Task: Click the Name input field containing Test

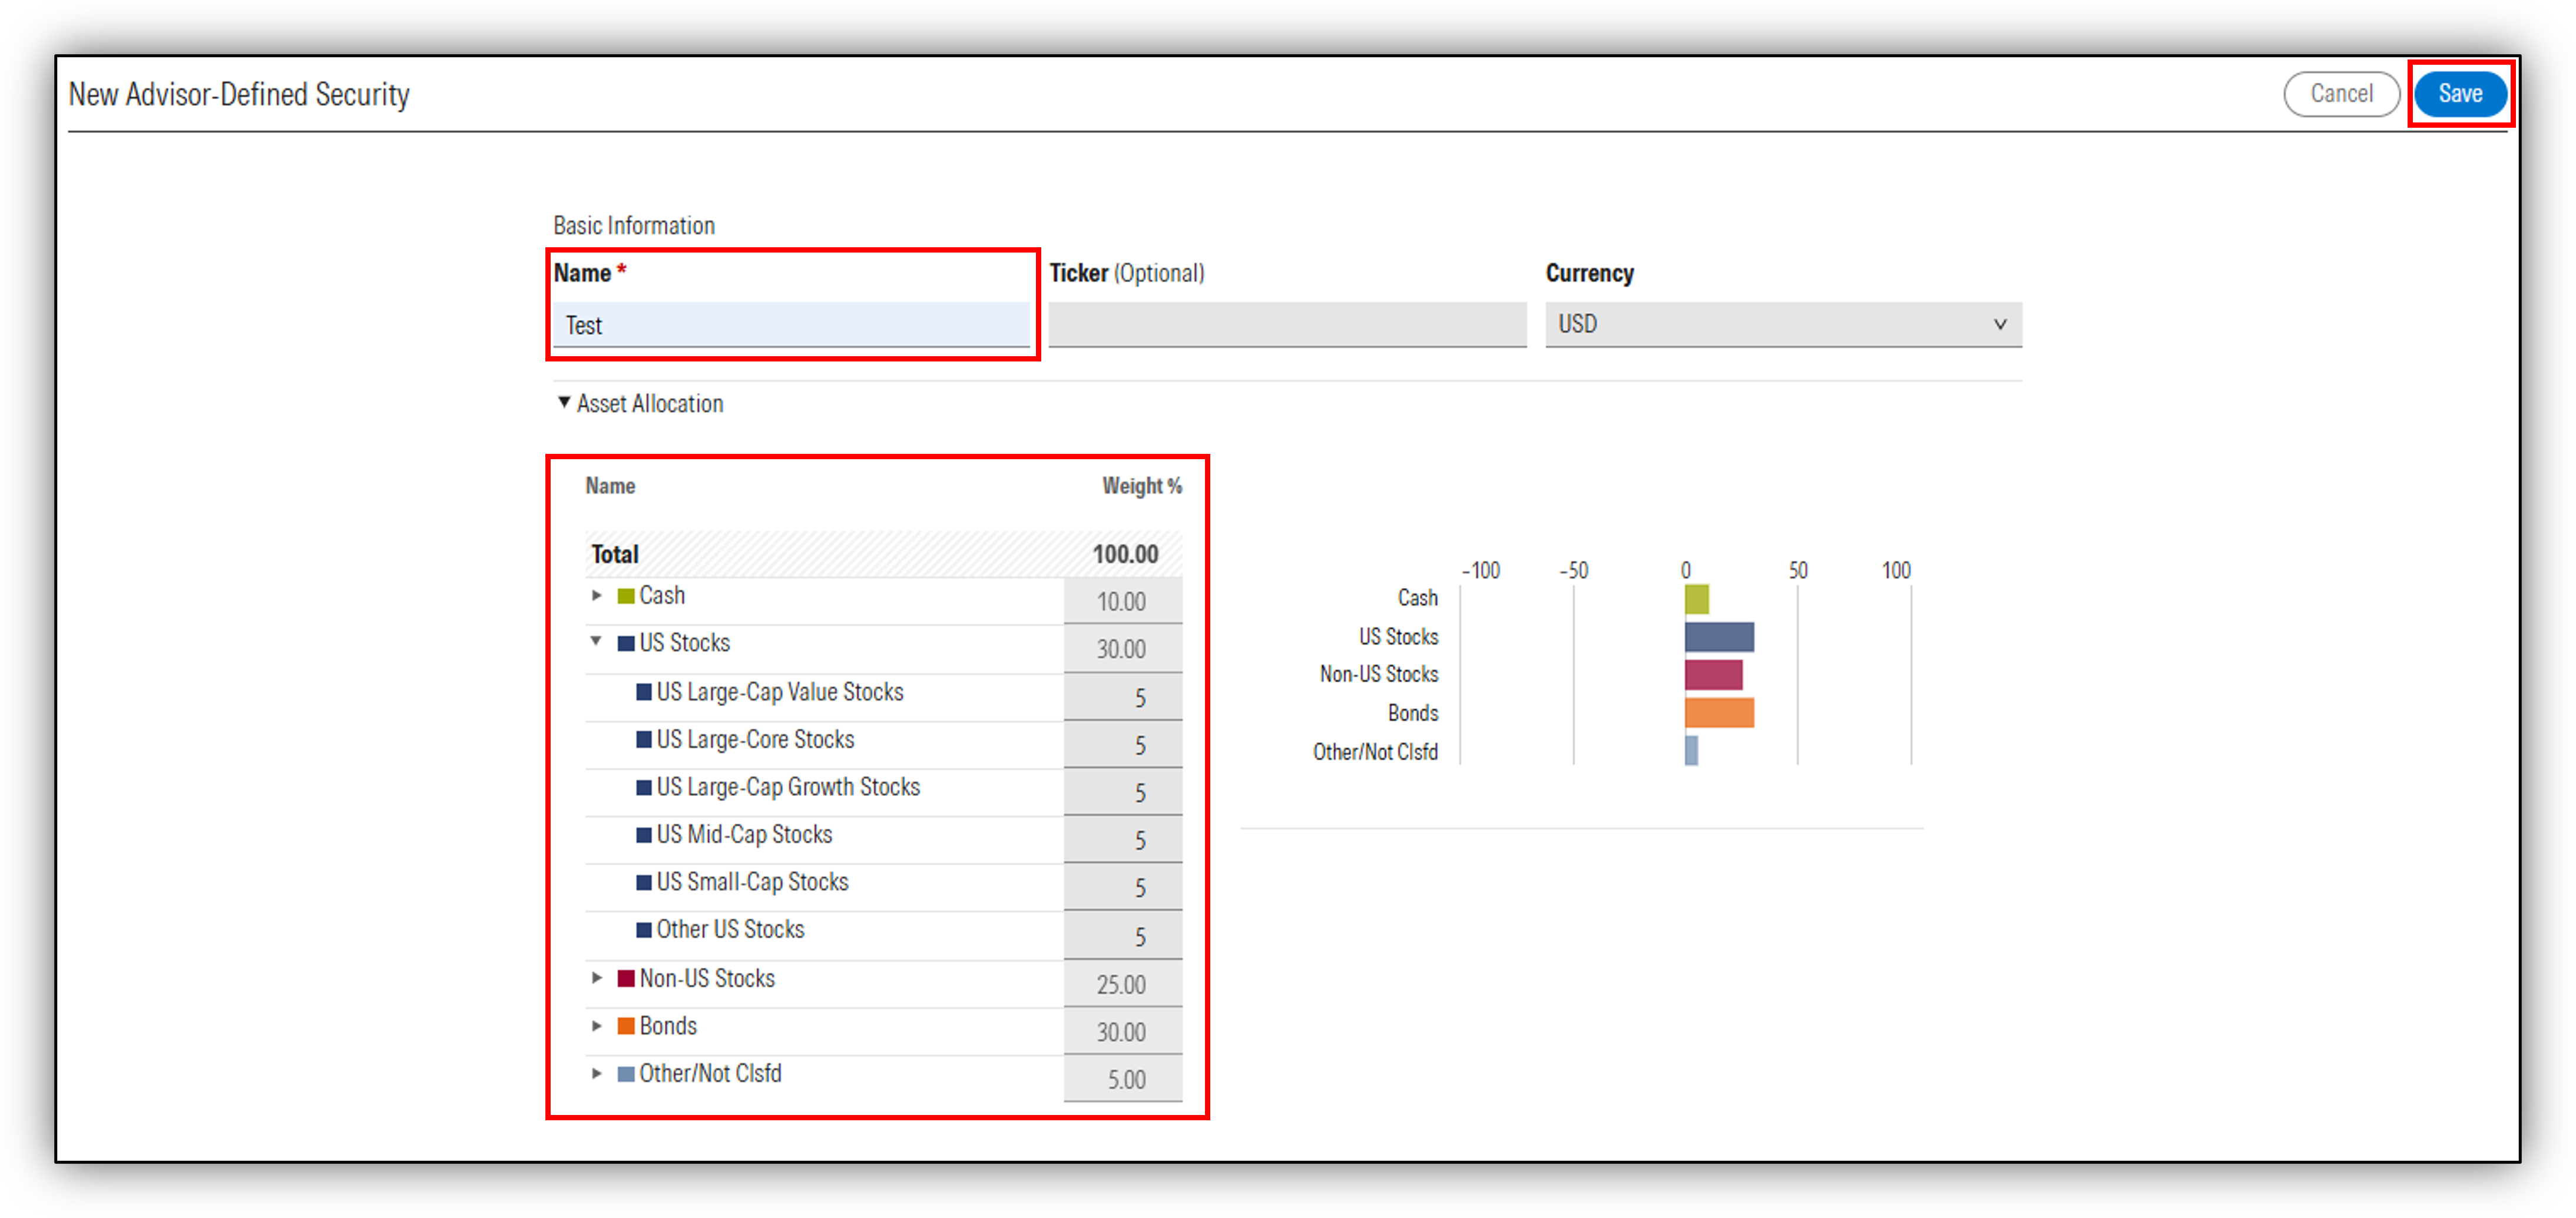Action: tap(791, 325)
